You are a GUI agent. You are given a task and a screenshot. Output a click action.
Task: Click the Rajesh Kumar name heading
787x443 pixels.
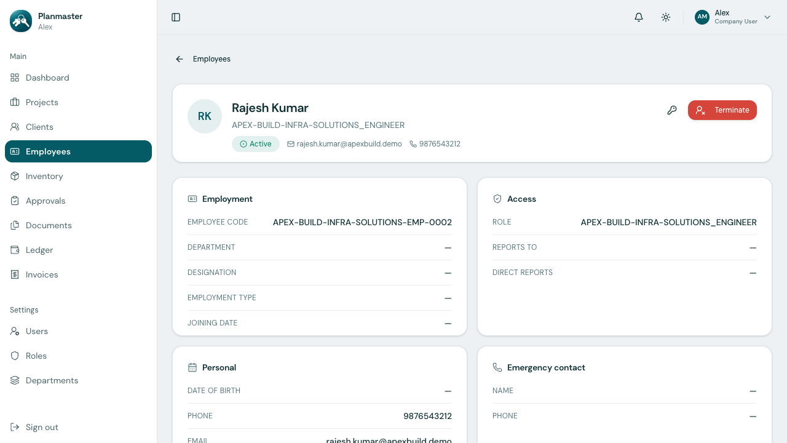[x=270, y=108]
